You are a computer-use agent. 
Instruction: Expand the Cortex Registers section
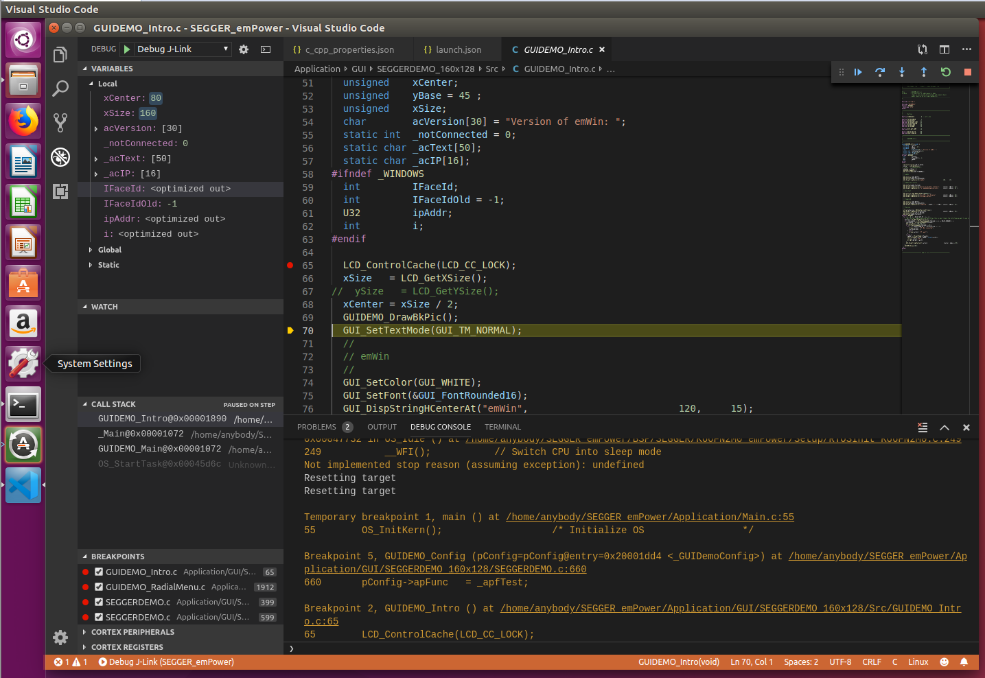pyautogui.click(x=127, y=647)
